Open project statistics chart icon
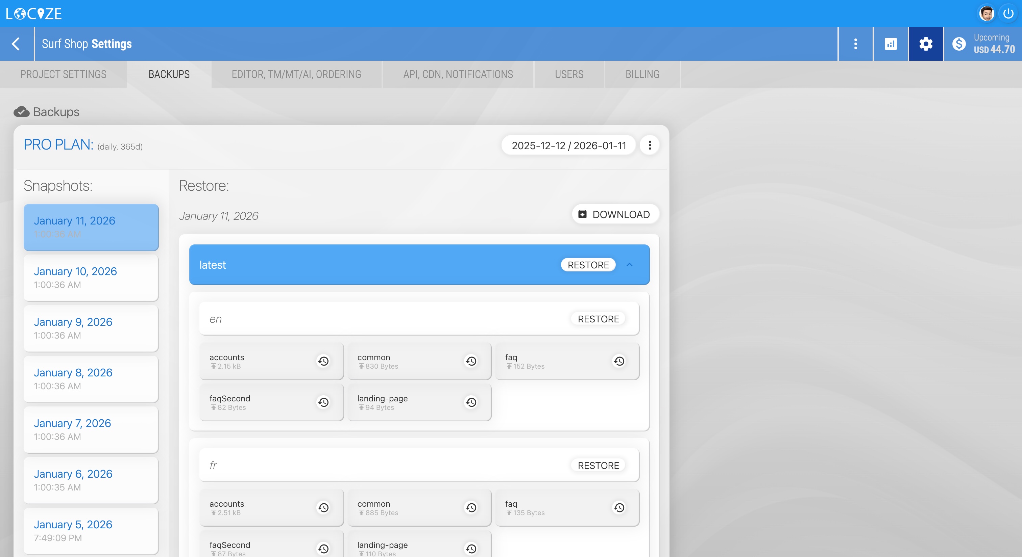 tap(890, 44)
